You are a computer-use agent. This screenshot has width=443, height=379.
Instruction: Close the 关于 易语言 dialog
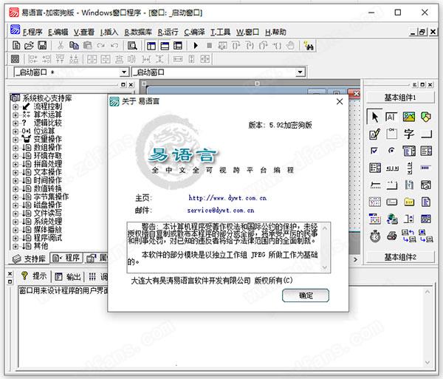click(340, 102)
